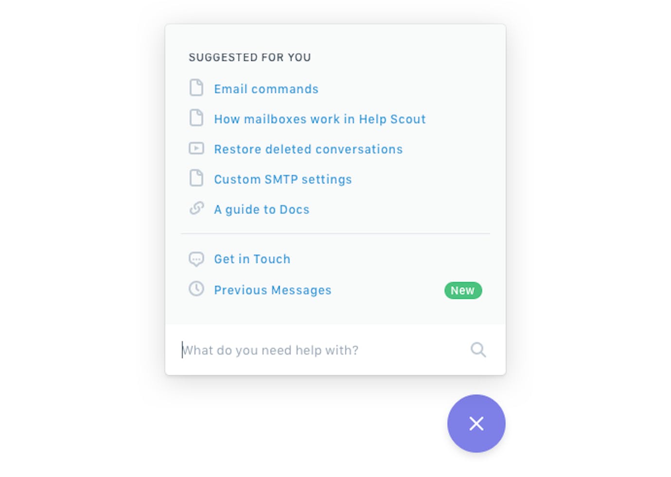Click the document icon beside Email commands

196,88
